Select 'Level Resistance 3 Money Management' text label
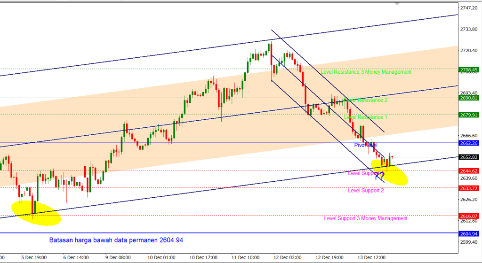This screenshot has height=263, width=482. (x=366, y=72)
